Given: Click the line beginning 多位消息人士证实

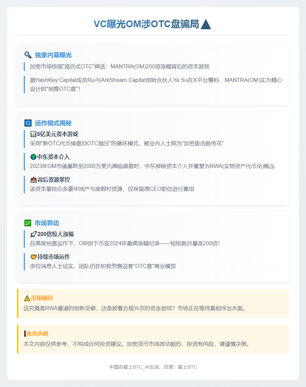Looking at the screenshot, I should [103, 266].
